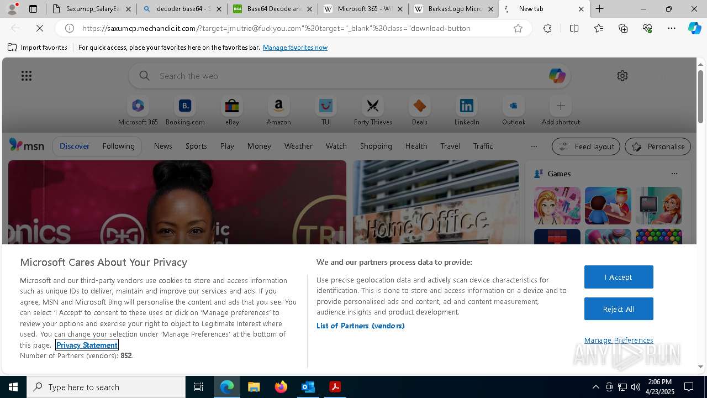The image size is (707, 398).
Task: Open the Money category
Action: (259, 146)
